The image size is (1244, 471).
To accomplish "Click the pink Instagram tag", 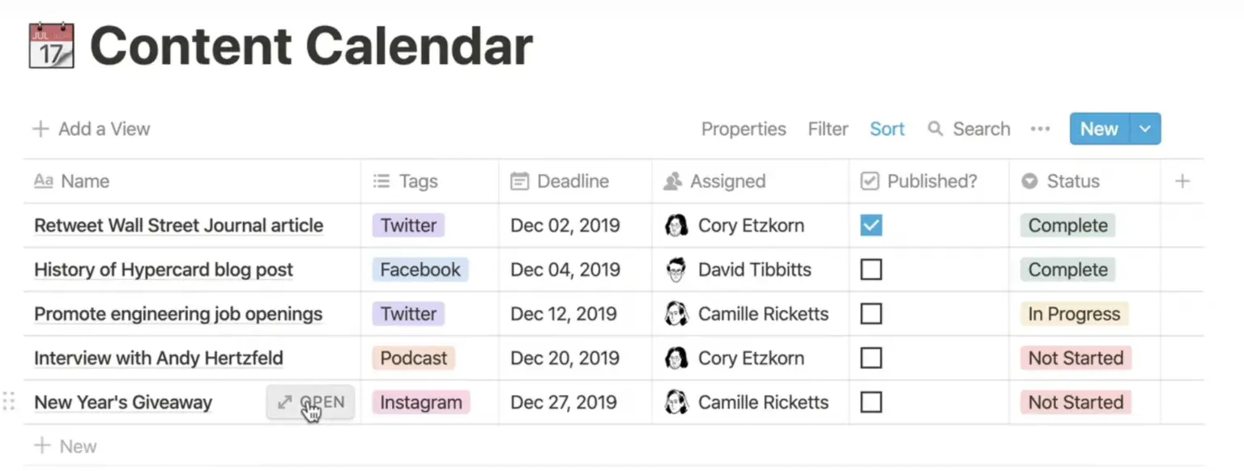I will click(x=421, y=402).
